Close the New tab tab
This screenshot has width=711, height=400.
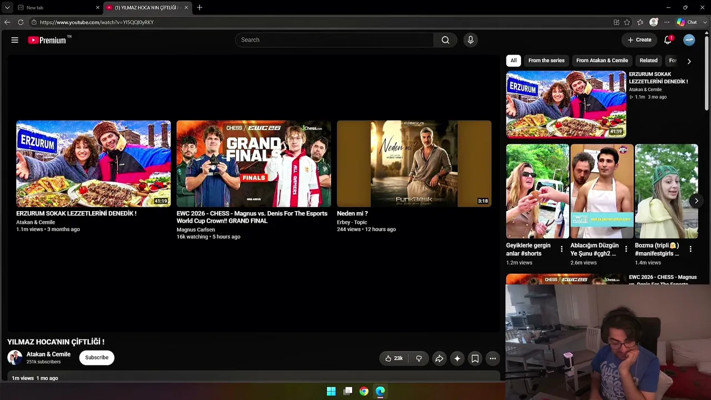[98, 8]
